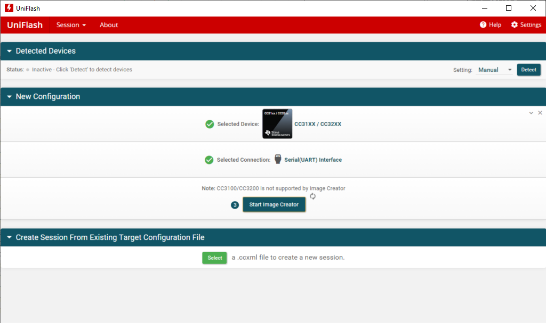This screenshot has width=546, height=323.
Task: Click the 'Inactive - Click 'Detect' to detect devices' status text
Action: (x=82, y=70)
